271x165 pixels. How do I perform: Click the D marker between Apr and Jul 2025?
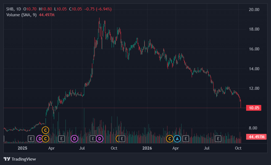pos(75,139)
